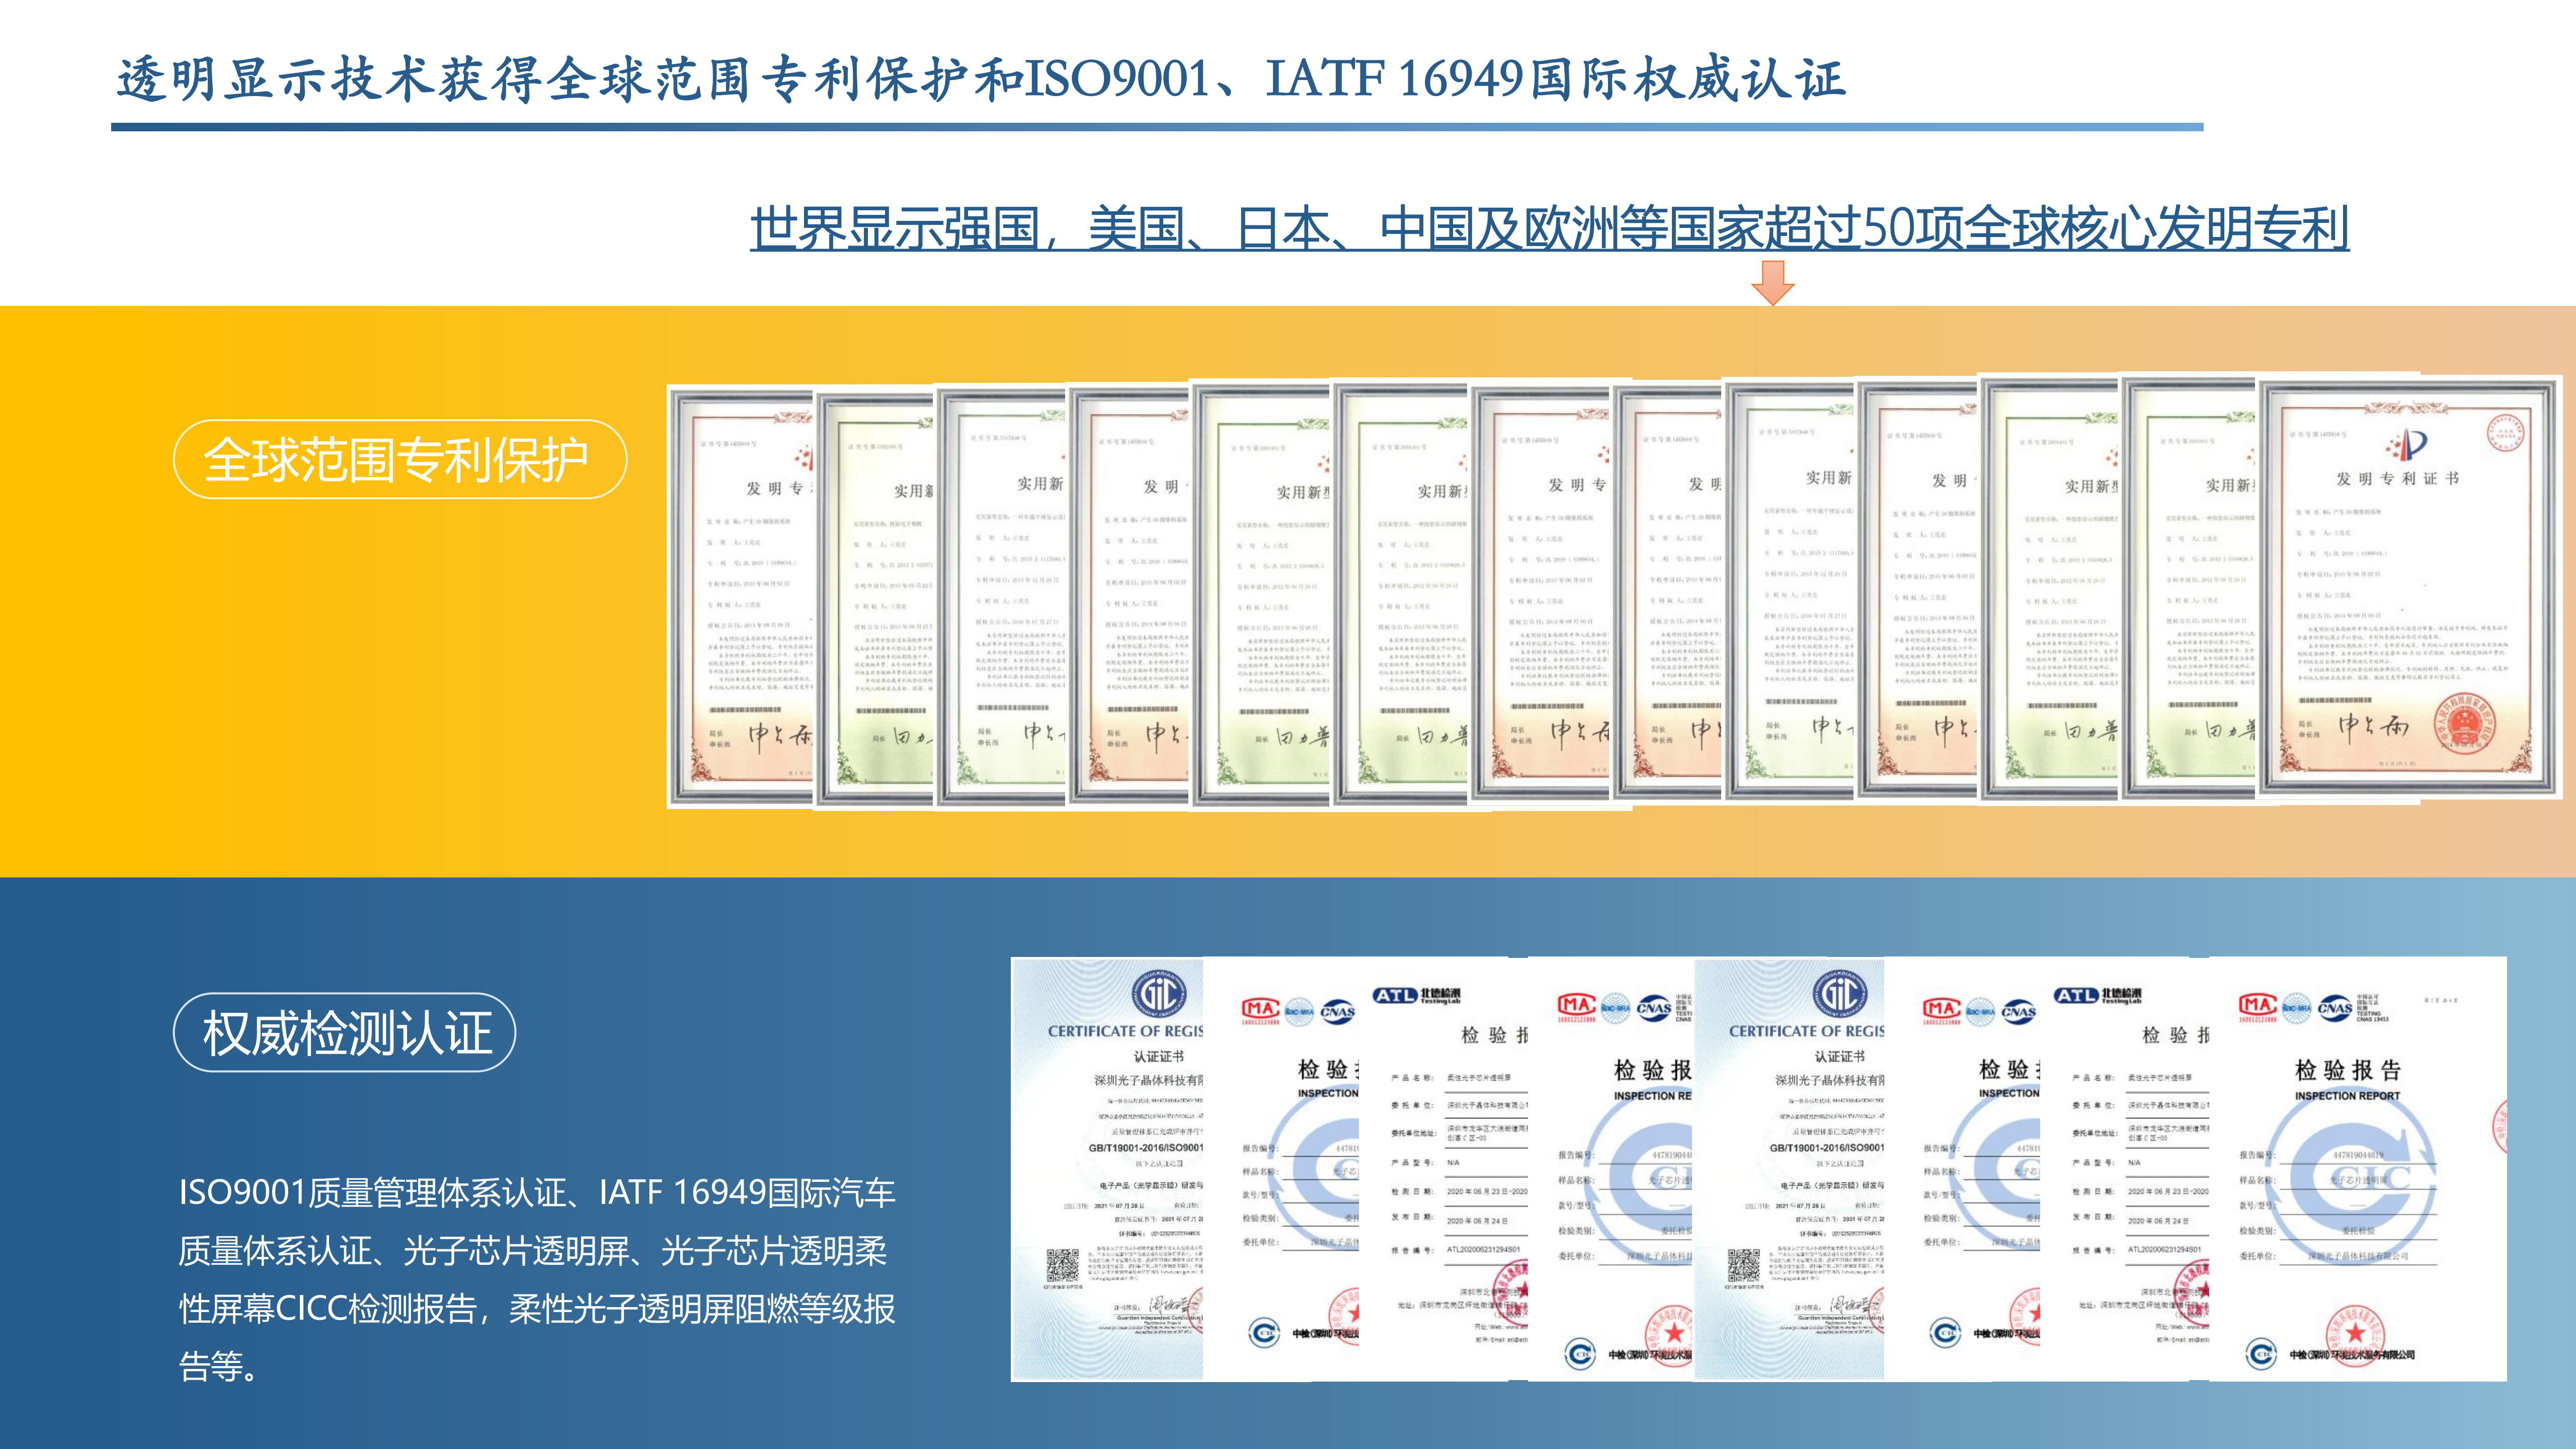Click the CIC logo at the bottom of the rightmost report

pos(2260,1354)
